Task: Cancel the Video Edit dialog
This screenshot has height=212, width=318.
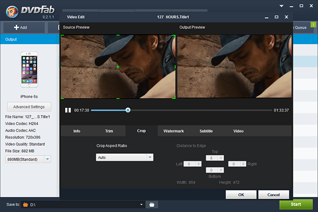Action: coord(273,195)
